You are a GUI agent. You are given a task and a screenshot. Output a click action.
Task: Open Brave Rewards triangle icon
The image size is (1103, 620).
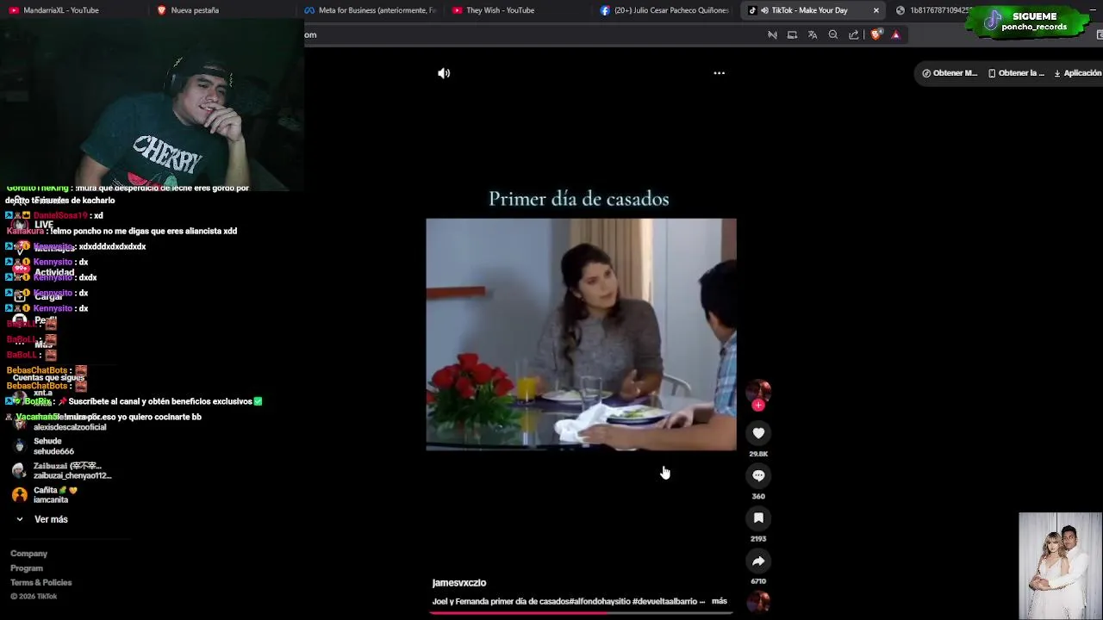[896, 35]
